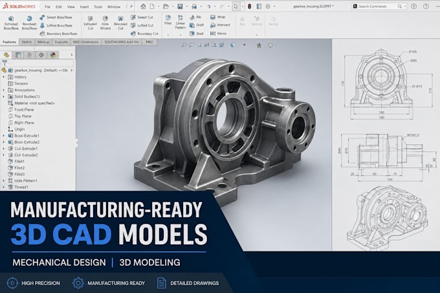
Task: Open the DimXpertManager crosshair tab
Action: click(41, 55)
